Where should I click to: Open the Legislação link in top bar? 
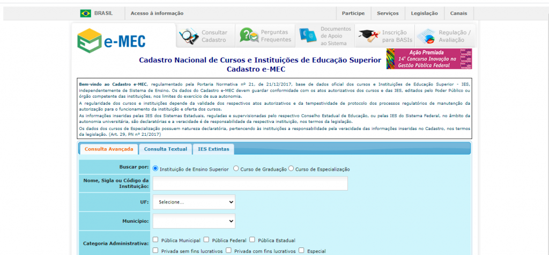(x=424, y=13)
